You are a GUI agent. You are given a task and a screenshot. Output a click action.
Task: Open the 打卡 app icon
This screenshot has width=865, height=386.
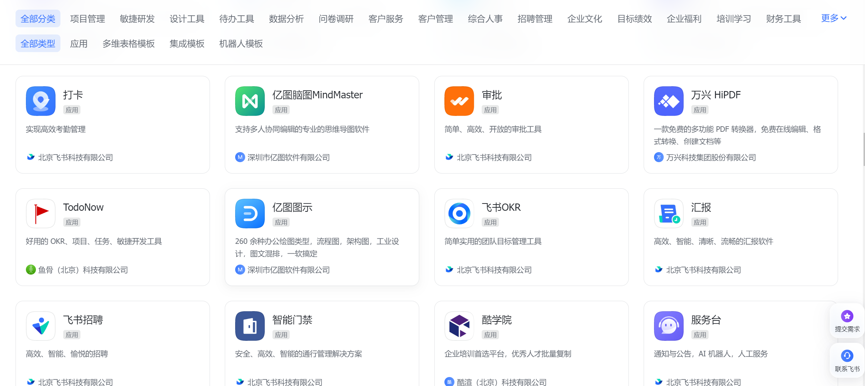[41, 101]
